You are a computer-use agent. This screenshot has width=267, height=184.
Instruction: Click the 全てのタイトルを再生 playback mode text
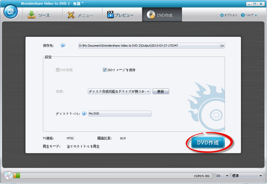83,146
